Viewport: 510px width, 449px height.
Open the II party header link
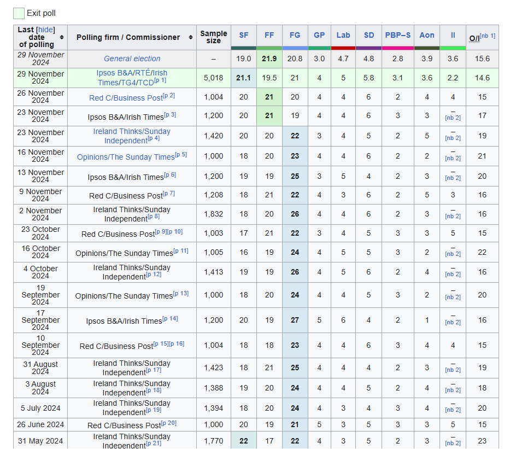coord(453,35)
